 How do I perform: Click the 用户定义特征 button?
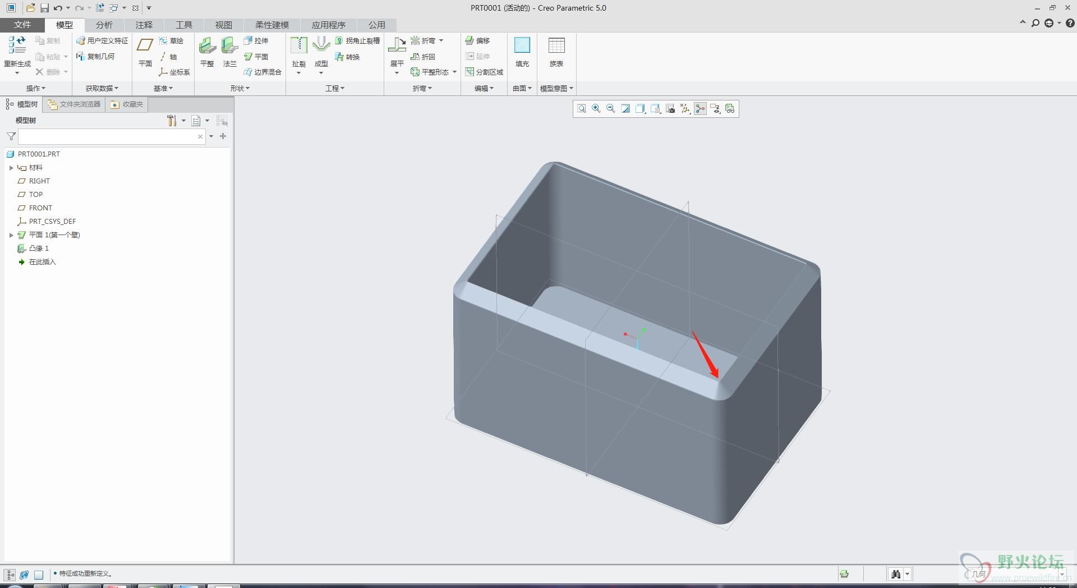pyautogui.click(x=103, y=40)
